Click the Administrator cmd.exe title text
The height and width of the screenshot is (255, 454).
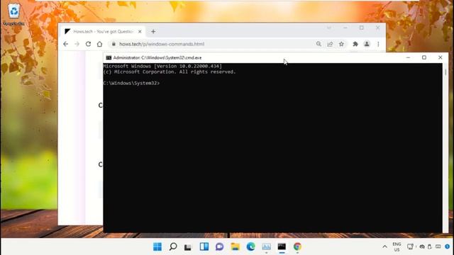[x=157, y=58]
